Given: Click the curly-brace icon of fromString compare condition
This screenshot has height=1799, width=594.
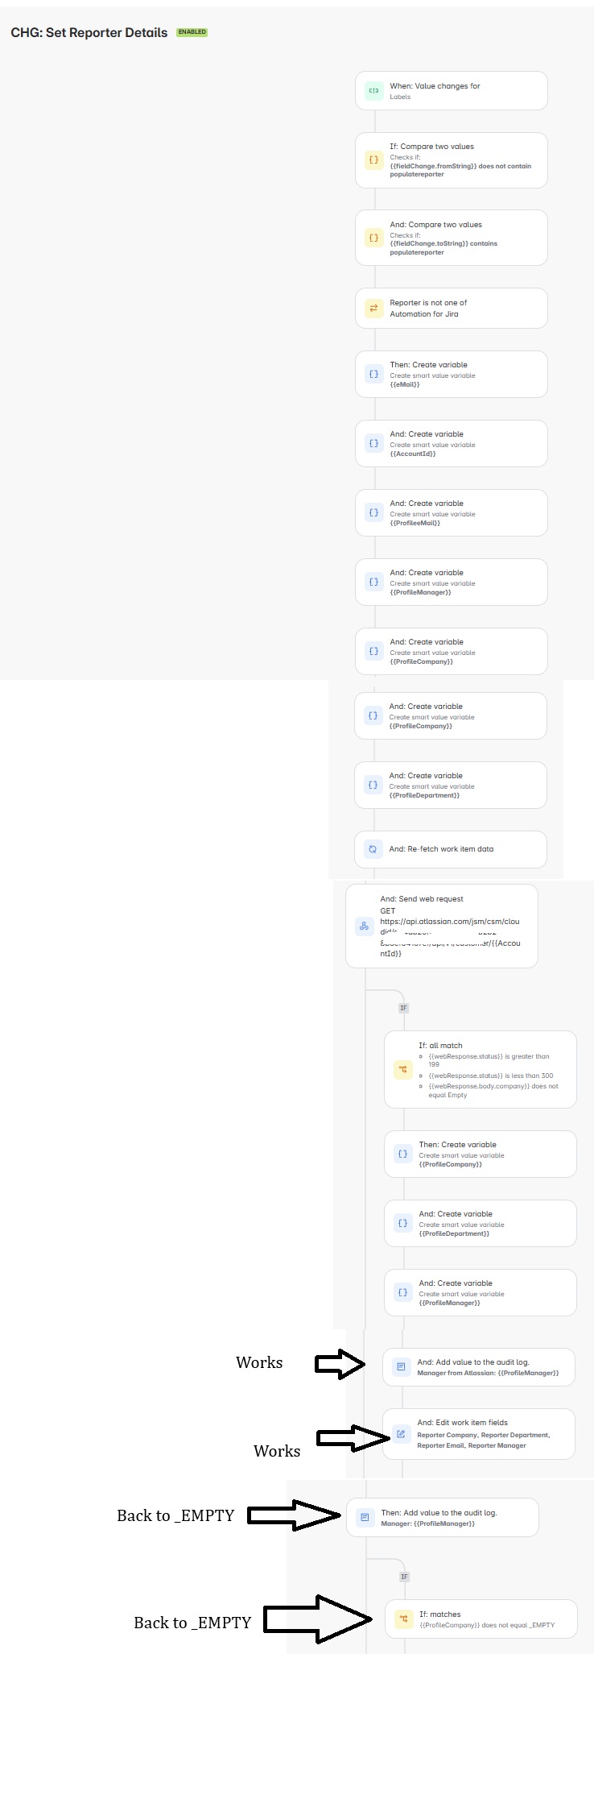Looking at the screenshot, I should (x=373, y=160).
